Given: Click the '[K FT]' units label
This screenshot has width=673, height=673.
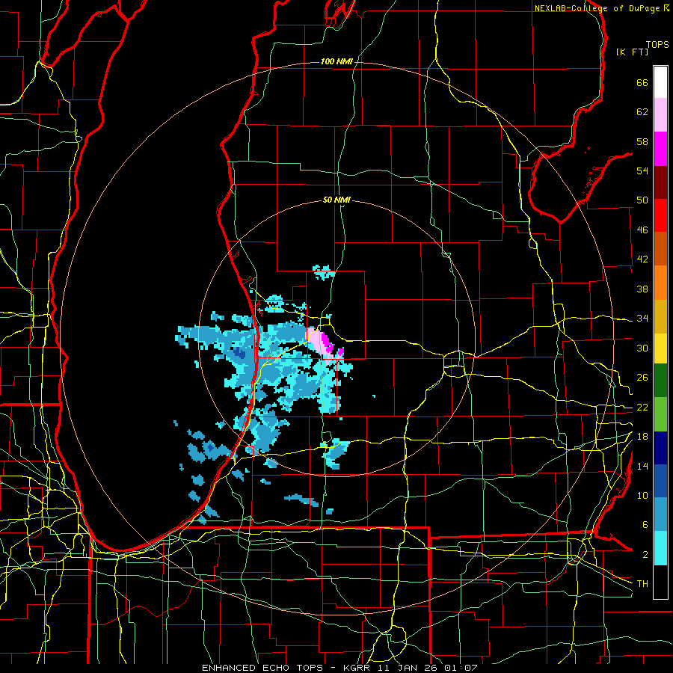Looking at the screenshot, I should (632, 52).
